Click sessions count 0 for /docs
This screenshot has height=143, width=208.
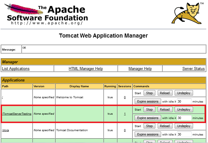[x=125, y=130]
